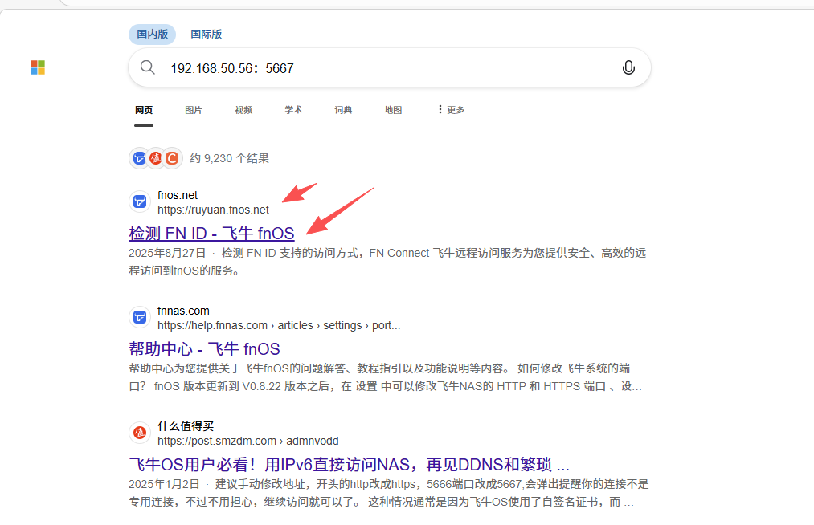Click the red 值 source icon beside count
The height and width of the screenshot is (525, 814).
(156, 158)
